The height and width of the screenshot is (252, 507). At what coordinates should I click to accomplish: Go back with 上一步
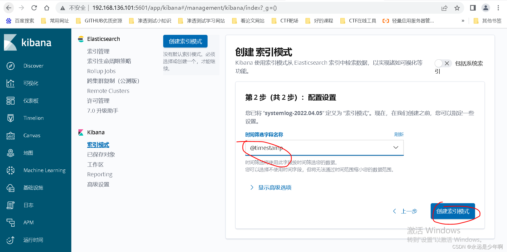pos(405,211)
